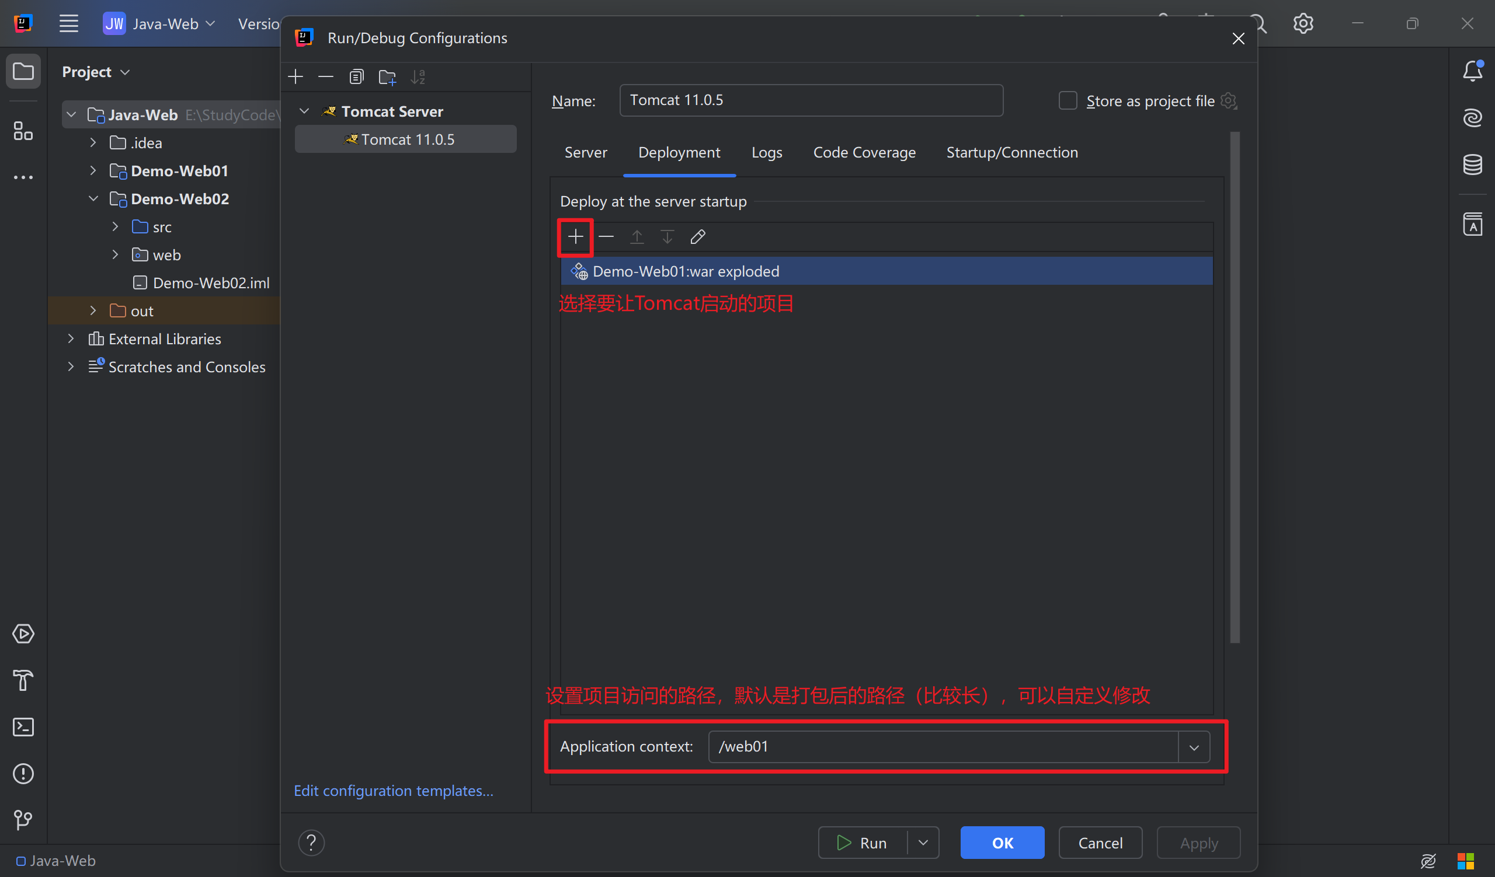Click the dialog vertical scrollbar
Viewport: 1495px width, 877px height.
[x=1235, y=387]
